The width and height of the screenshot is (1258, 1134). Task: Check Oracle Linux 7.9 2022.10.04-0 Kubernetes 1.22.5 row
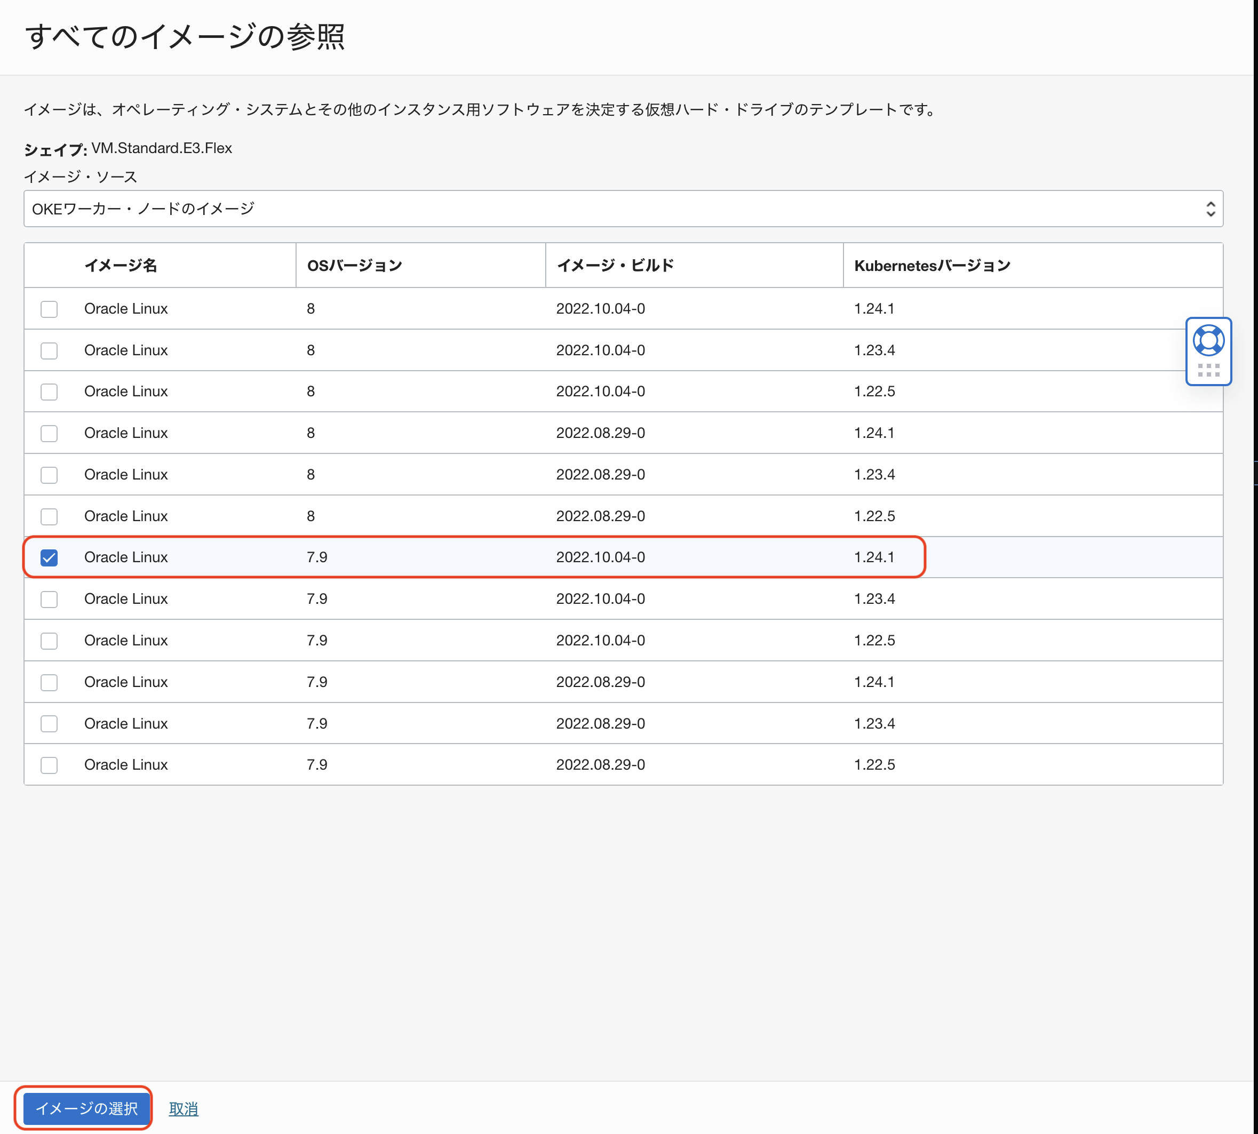(49, 641)
